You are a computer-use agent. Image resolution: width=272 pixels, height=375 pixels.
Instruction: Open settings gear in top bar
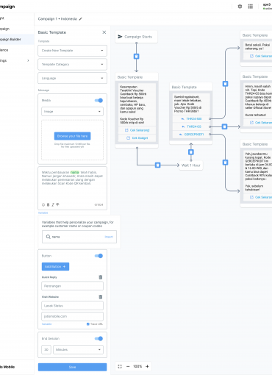tap(240, 7)
